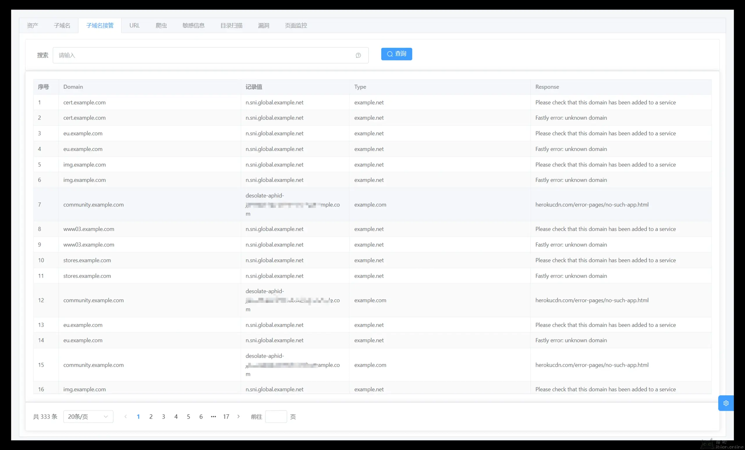The image size is (745, 450).
Task: Go to next page arrow
Action: coord(239,417)
